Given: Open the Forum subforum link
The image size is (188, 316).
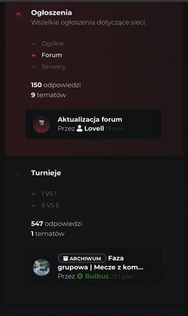Looking at the screenshot, I should (52, 55).
